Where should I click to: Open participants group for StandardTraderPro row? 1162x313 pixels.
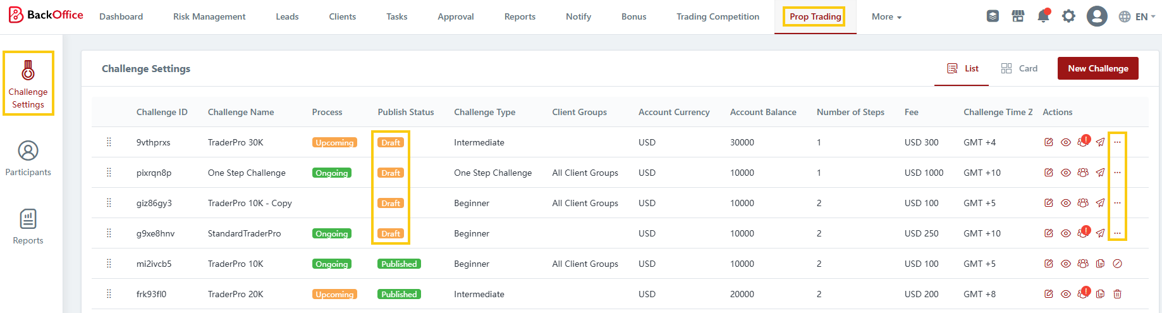coord(1083,233)
